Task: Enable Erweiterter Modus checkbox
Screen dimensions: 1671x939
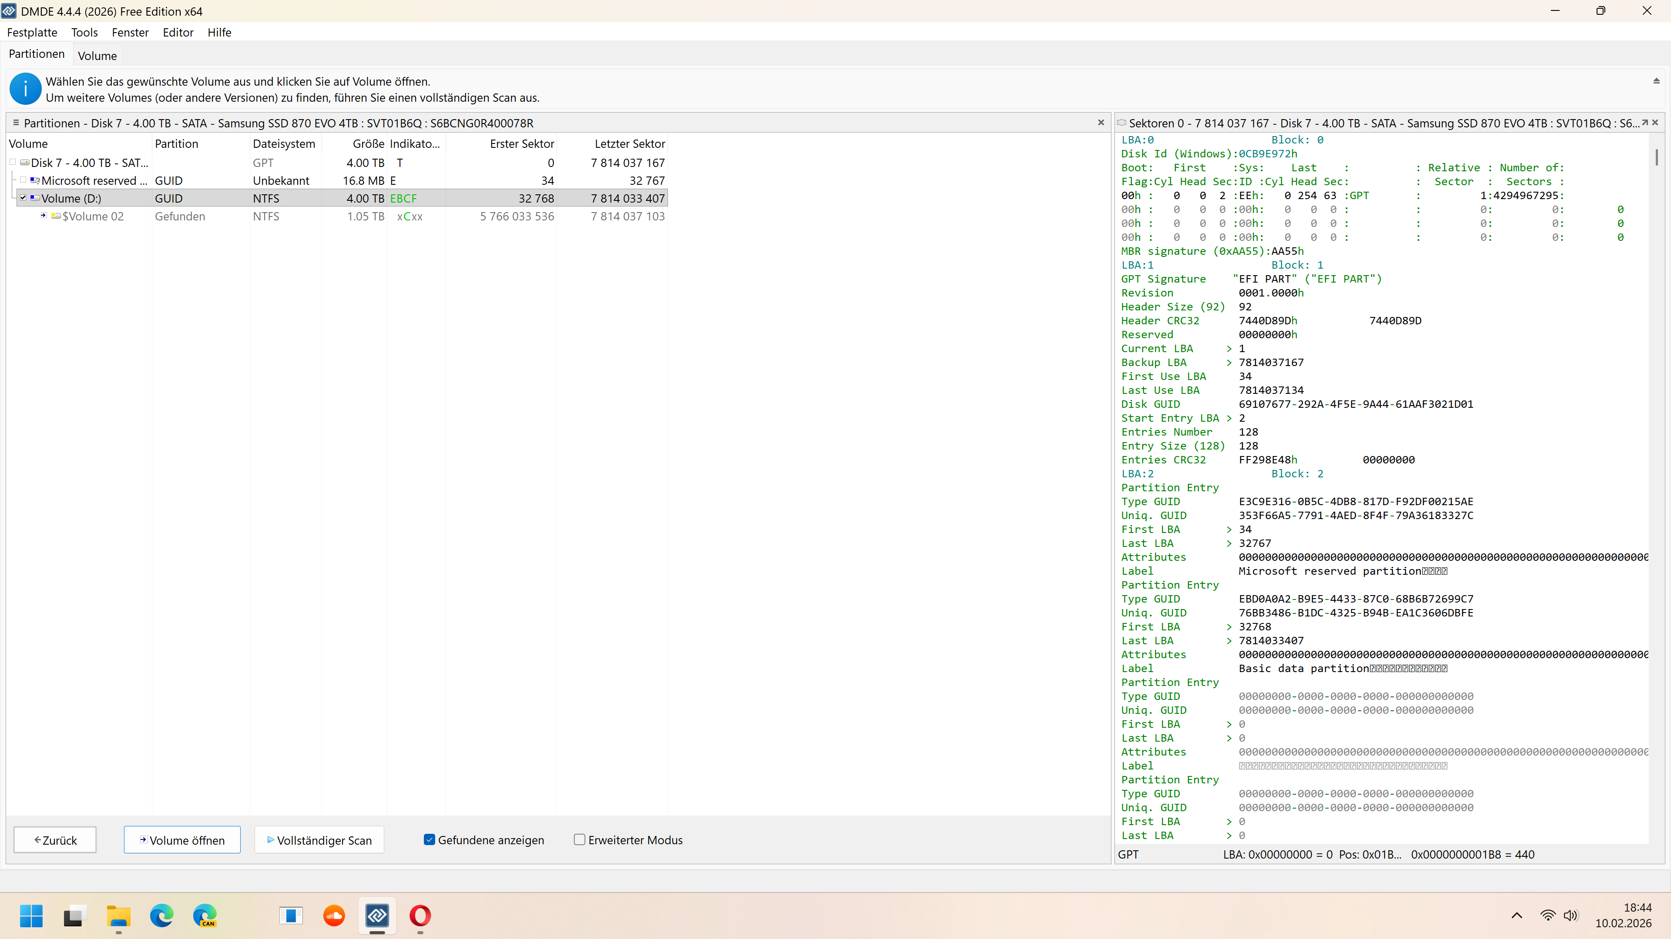Action: (x=579, y=840)
